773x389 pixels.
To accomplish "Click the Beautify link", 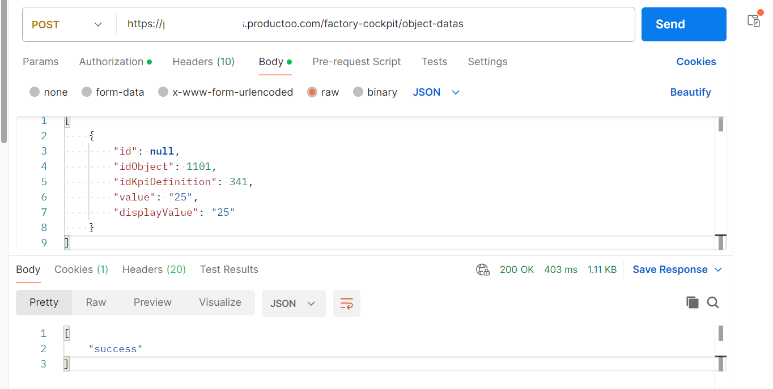I will click(x=690, y=92).
